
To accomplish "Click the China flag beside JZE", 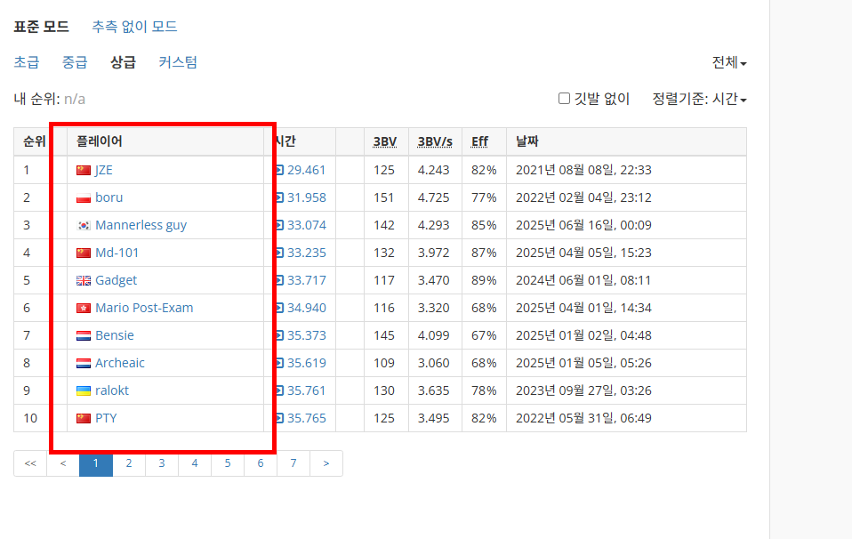I will tap(84, 171).
